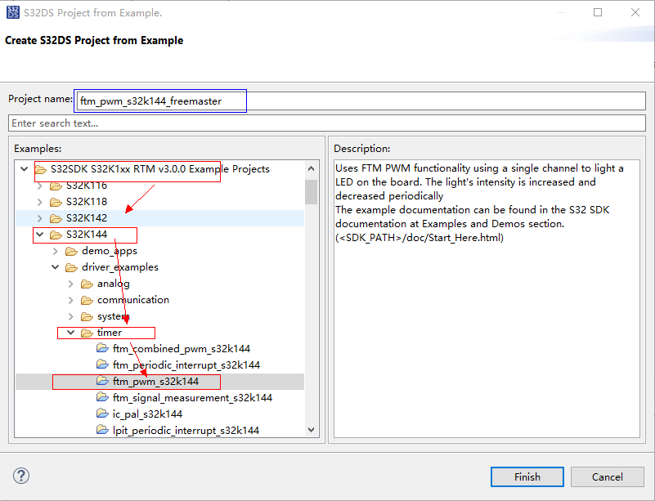This screenshot has height=501, width=655.
Task: Expand the S32K142 tree node
Action: pyautogui.click(x=40, y=218)
